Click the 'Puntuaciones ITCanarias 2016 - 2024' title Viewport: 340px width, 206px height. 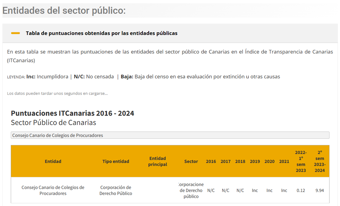click(72, 113)
